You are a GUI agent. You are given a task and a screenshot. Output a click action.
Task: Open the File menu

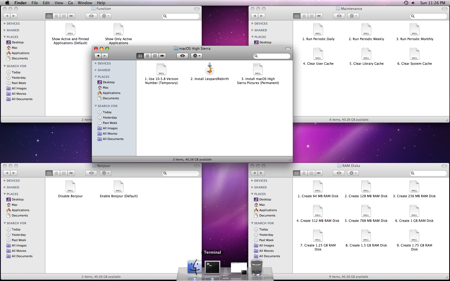[35, 3]
